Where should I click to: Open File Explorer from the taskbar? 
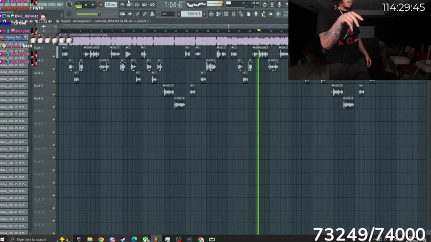point(90,239)
